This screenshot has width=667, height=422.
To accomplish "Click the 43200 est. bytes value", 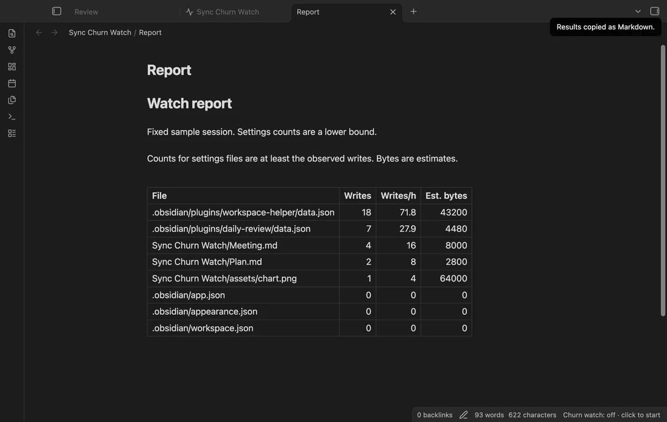I will point(454,212).
